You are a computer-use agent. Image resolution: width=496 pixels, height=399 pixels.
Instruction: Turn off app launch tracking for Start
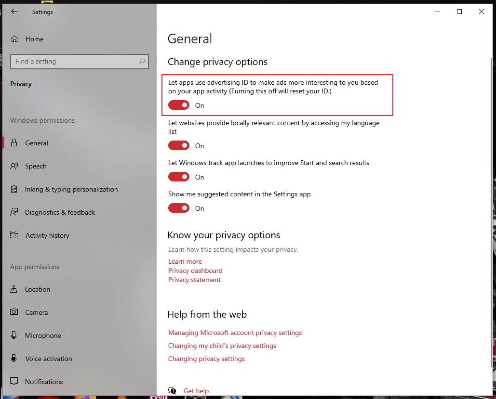click(179, 177)
